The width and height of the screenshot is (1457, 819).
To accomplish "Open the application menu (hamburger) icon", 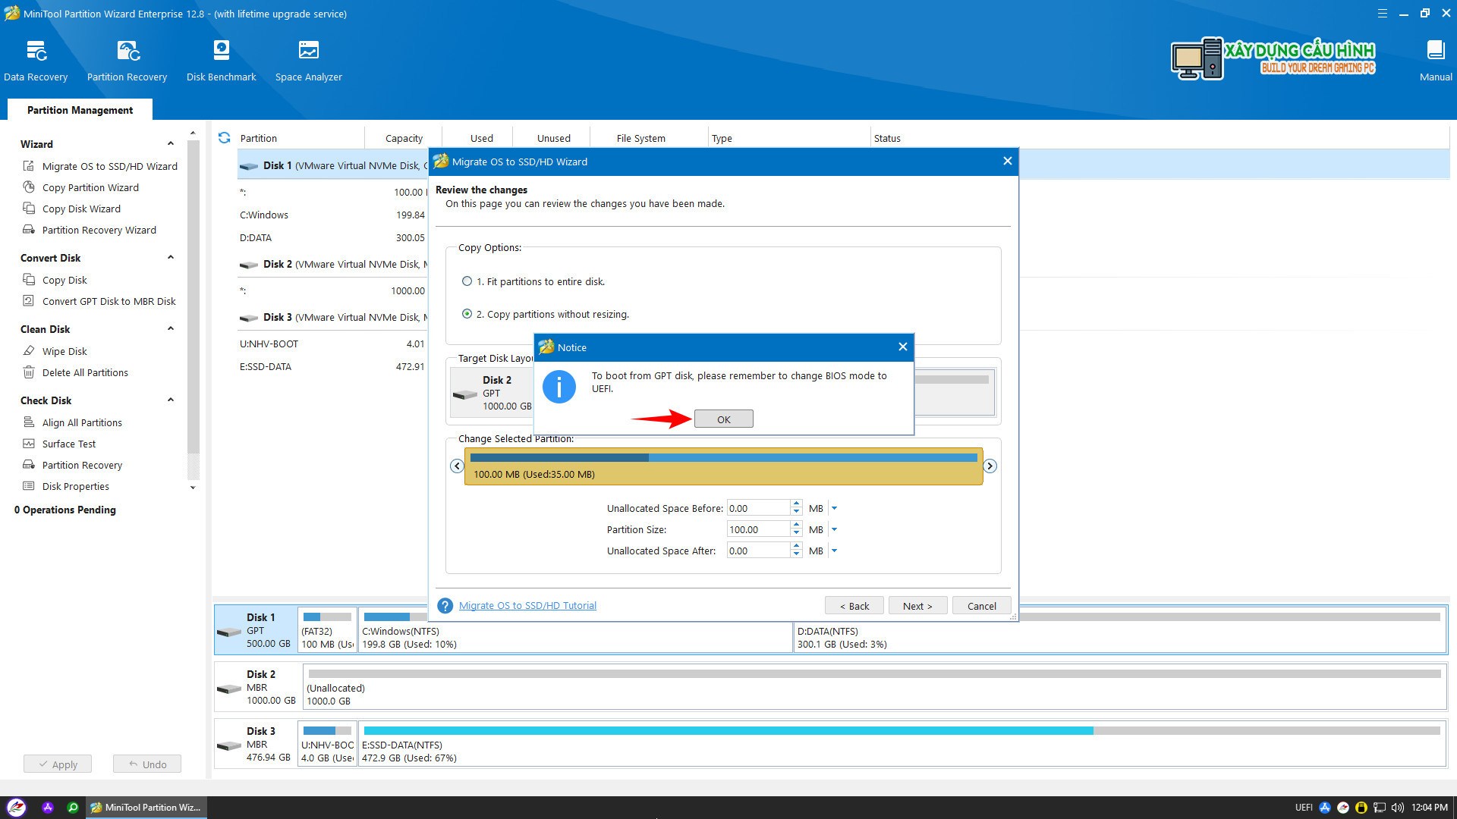I will pyautogui.click(x=1383, y=14).
